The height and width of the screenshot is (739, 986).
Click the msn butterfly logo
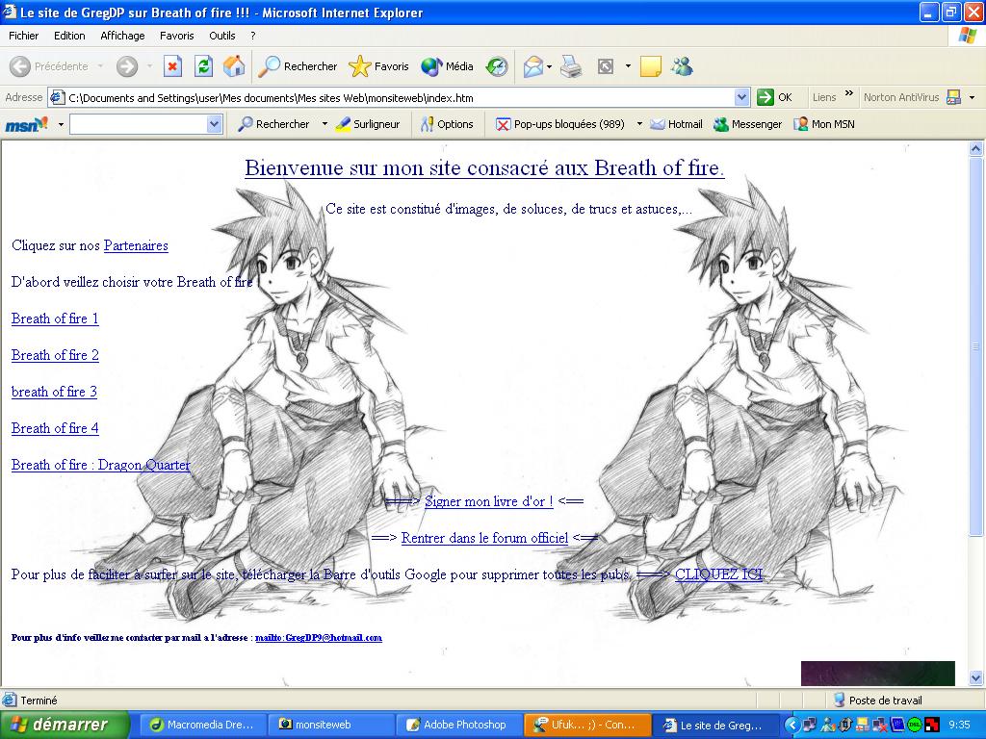click(26, 124)
